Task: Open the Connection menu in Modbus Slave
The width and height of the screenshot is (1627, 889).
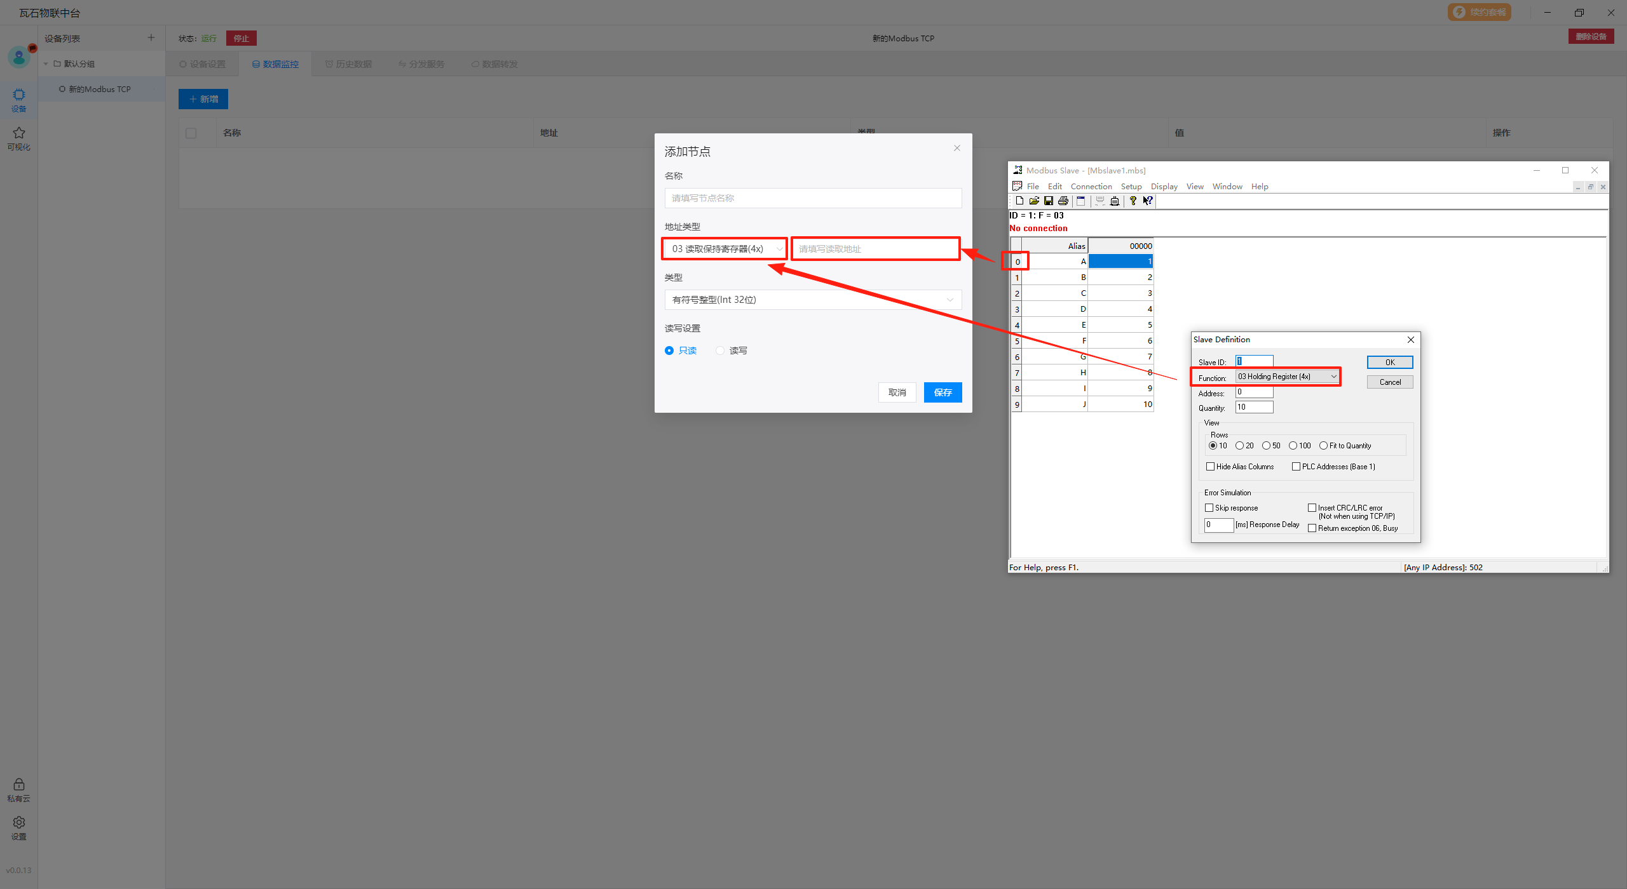Action: point(1091,187)
